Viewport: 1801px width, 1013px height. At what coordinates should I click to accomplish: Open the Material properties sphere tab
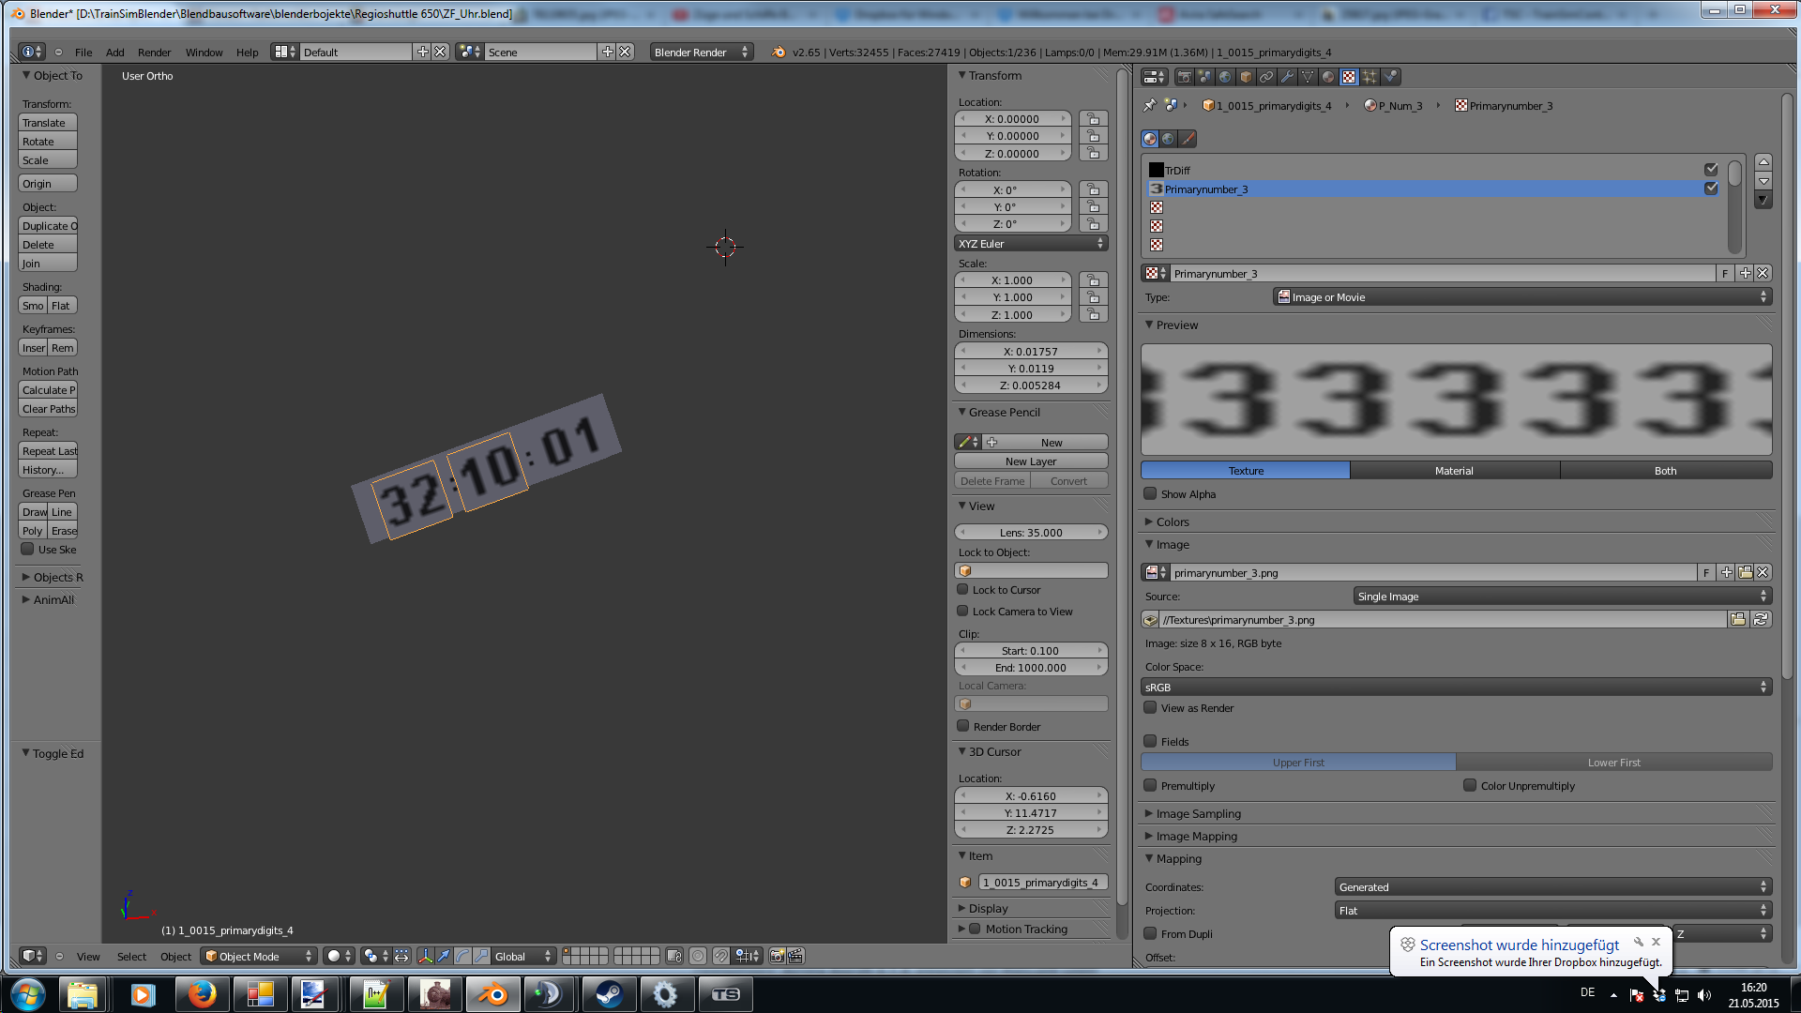pos(1328,77)
